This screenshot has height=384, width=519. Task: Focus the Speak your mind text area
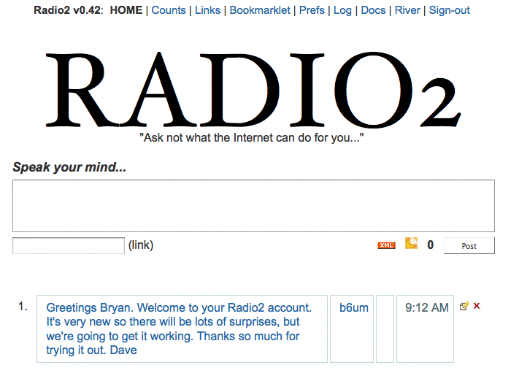pyautogui.click(x=253, y=206)
